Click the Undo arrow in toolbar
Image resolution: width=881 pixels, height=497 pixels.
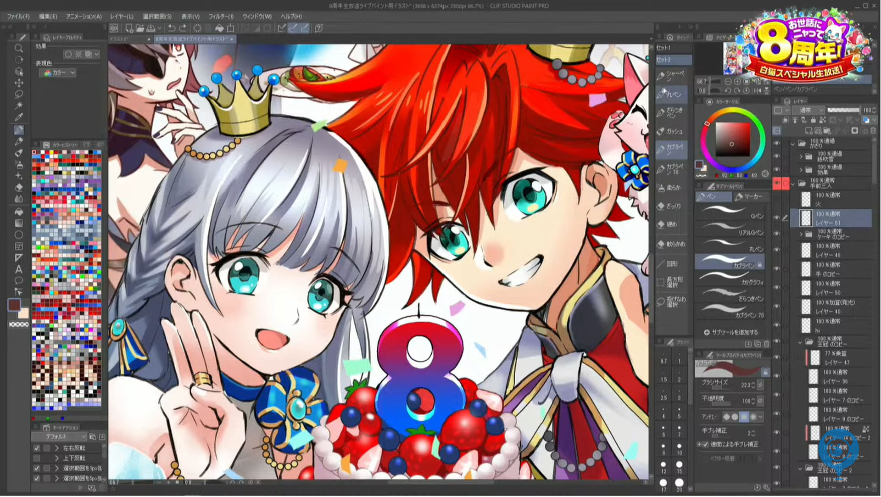tap(171, 28)
